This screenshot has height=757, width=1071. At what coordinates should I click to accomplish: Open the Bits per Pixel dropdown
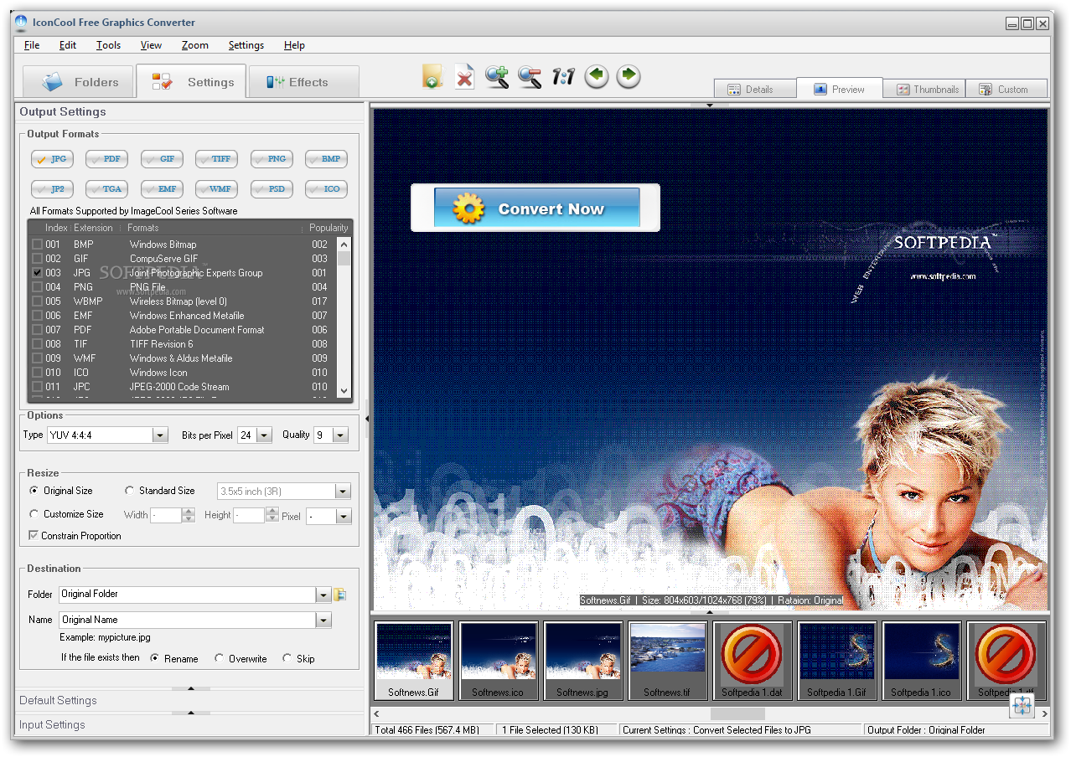(264, 435)
